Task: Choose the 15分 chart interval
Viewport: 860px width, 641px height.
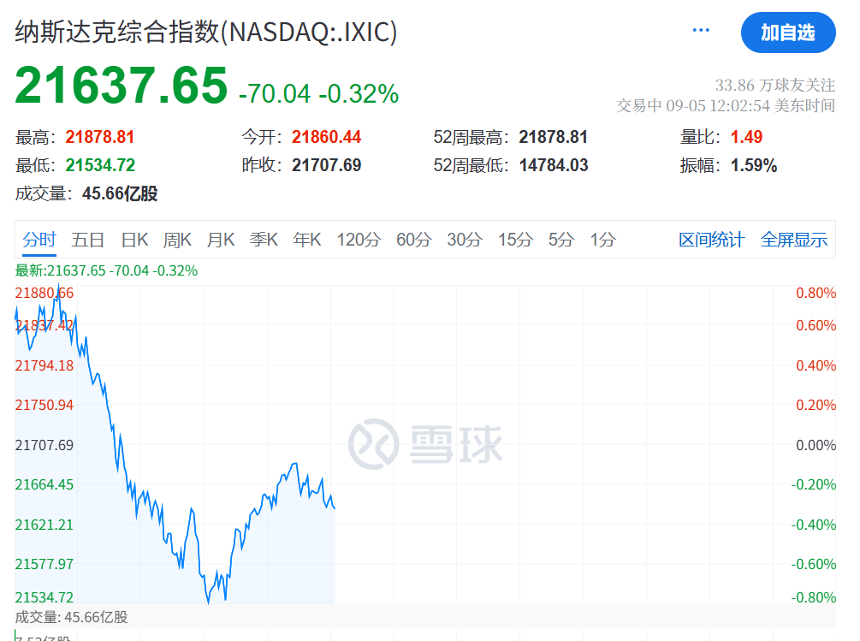Action: [x=515, y=240]
